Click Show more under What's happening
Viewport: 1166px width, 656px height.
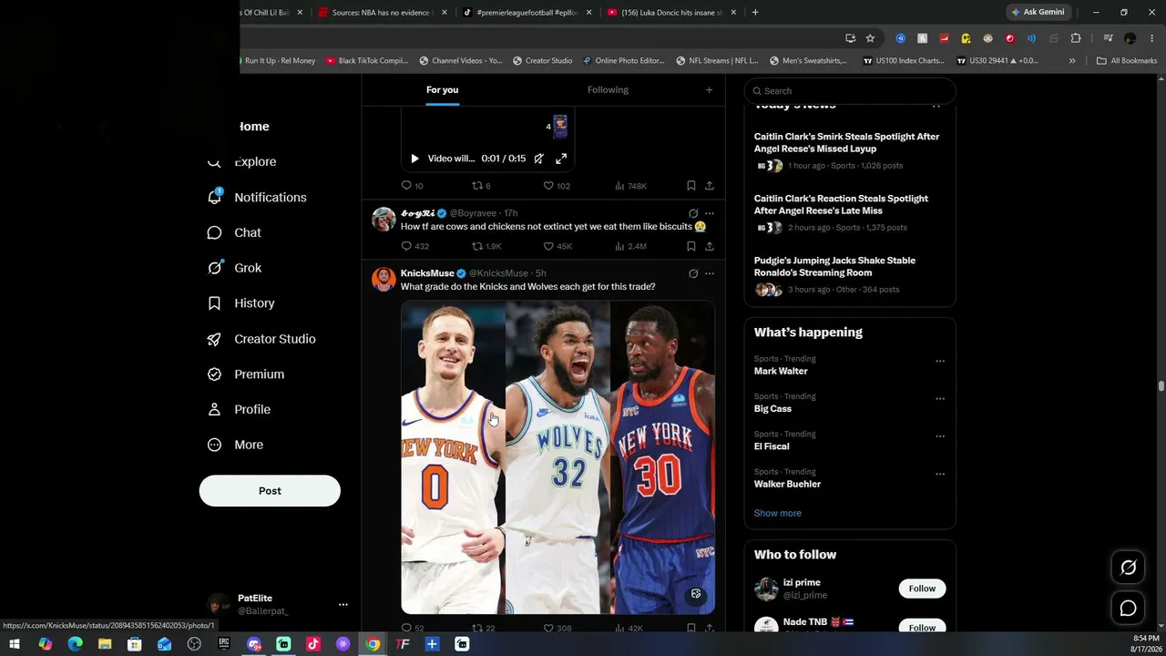[778, 513]
